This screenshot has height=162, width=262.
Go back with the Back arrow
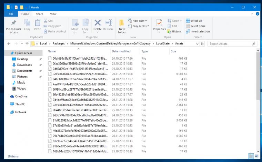9,44
